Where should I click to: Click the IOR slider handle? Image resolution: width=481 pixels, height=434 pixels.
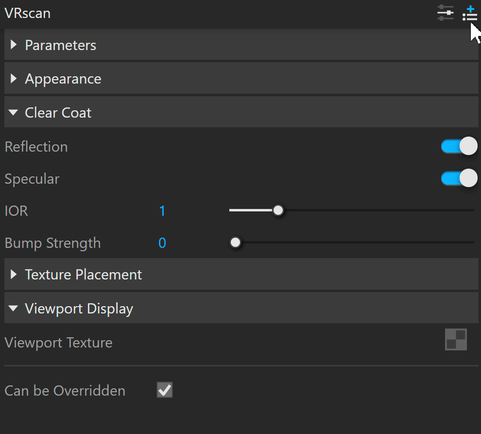click(278, 210)
